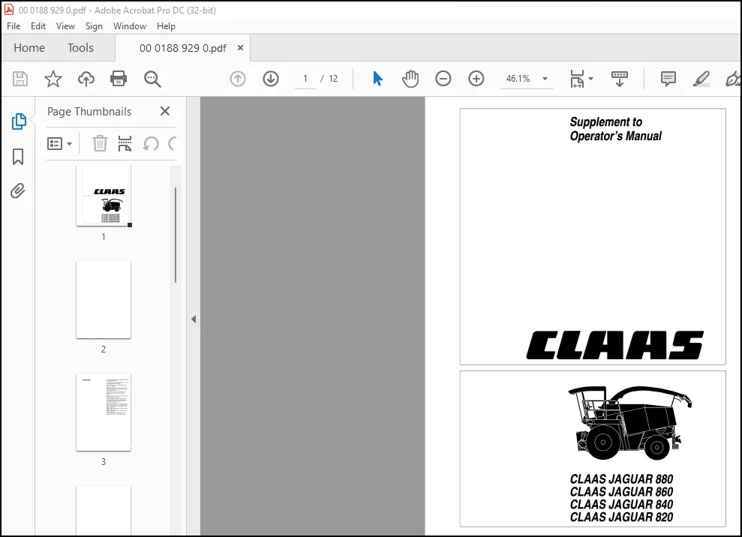This screenshot has height=537, width=742.
Task: Zoom in with plus icon
Action: point(476,79)
